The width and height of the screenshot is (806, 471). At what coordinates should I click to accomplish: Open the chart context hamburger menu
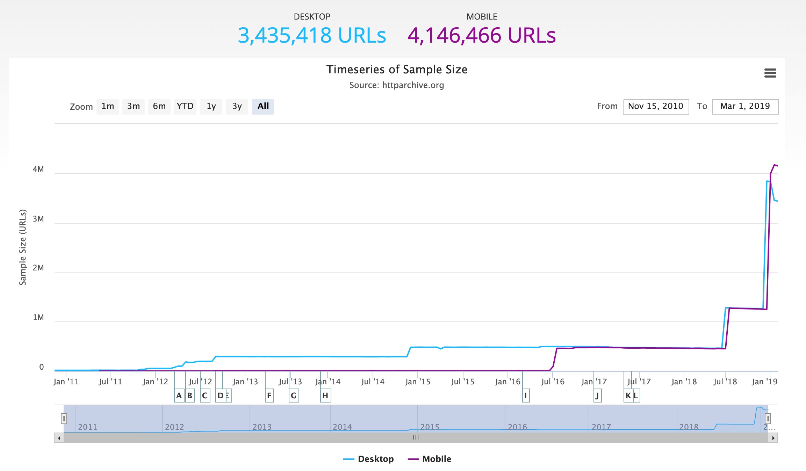click(x=770, y=73)
